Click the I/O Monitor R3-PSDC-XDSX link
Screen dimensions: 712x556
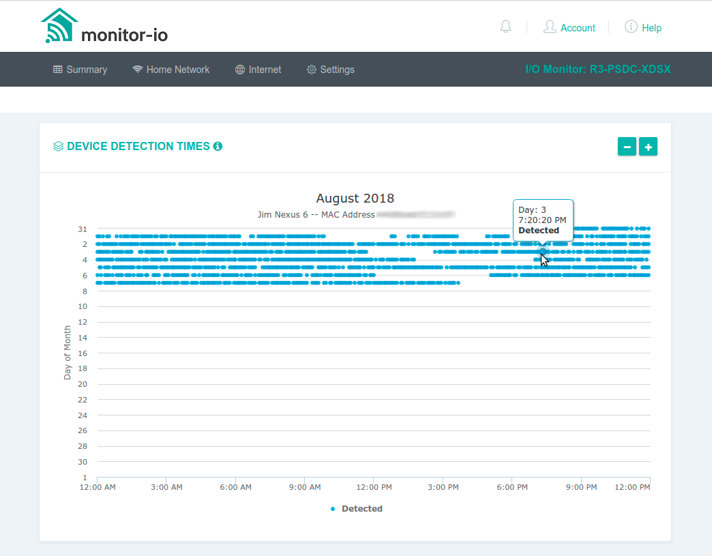(598, 69)
